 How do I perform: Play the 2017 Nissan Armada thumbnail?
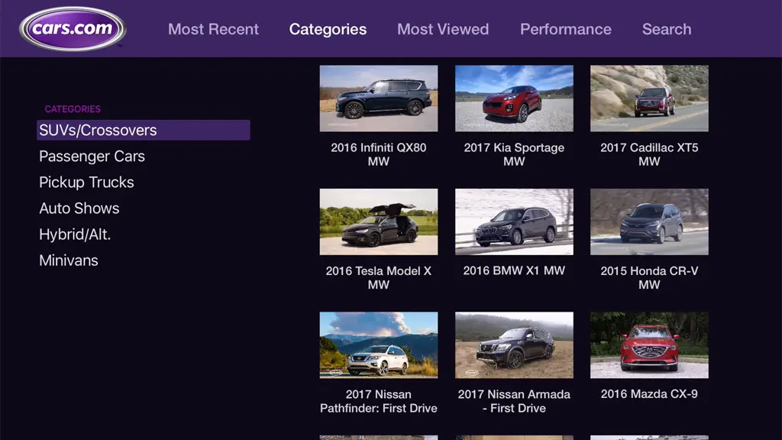[514, 345]
